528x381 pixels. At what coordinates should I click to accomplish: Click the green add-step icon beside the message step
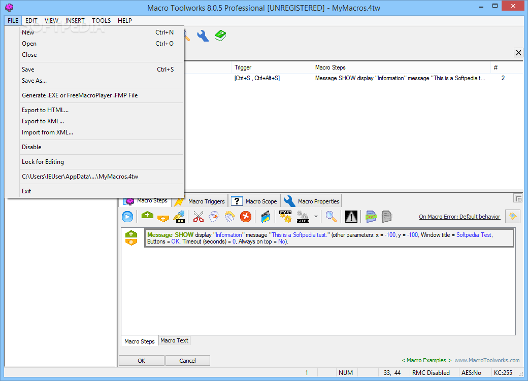(x=131, y=234)
